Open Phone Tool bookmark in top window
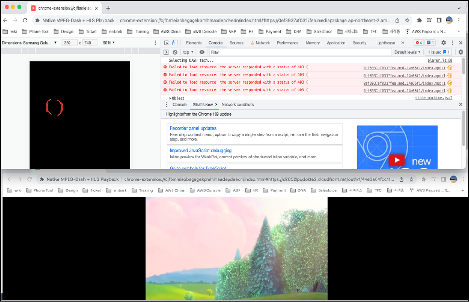The width and height of the screenshot is (469, 302). [35, 32]
